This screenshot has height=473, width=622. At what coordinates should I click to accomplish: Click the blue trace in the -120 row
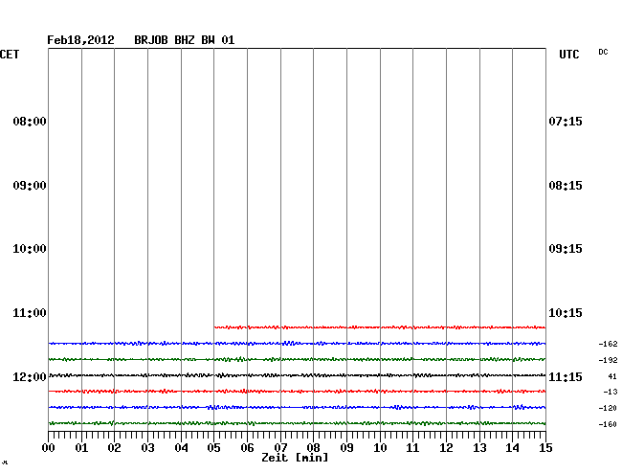(x=297, y=407)
